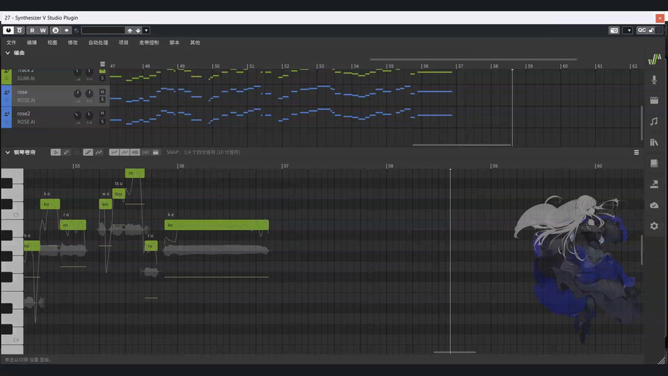Open the 走带控制 menu
Image resolution: width=668 pixels, height=376 pixels.
[x=149, y=42]
